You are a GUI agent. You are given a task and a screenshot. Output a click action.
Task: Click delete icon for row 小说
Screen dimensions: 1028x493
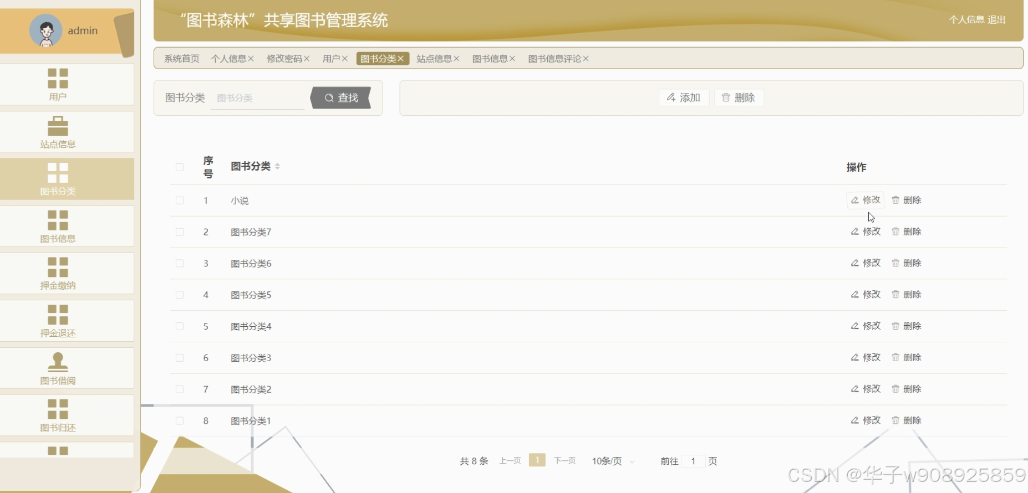[x=895, y=200]
